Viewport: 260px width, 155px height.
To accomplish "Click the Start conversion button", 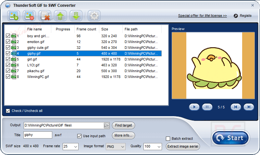I will [x=230, y=138].
